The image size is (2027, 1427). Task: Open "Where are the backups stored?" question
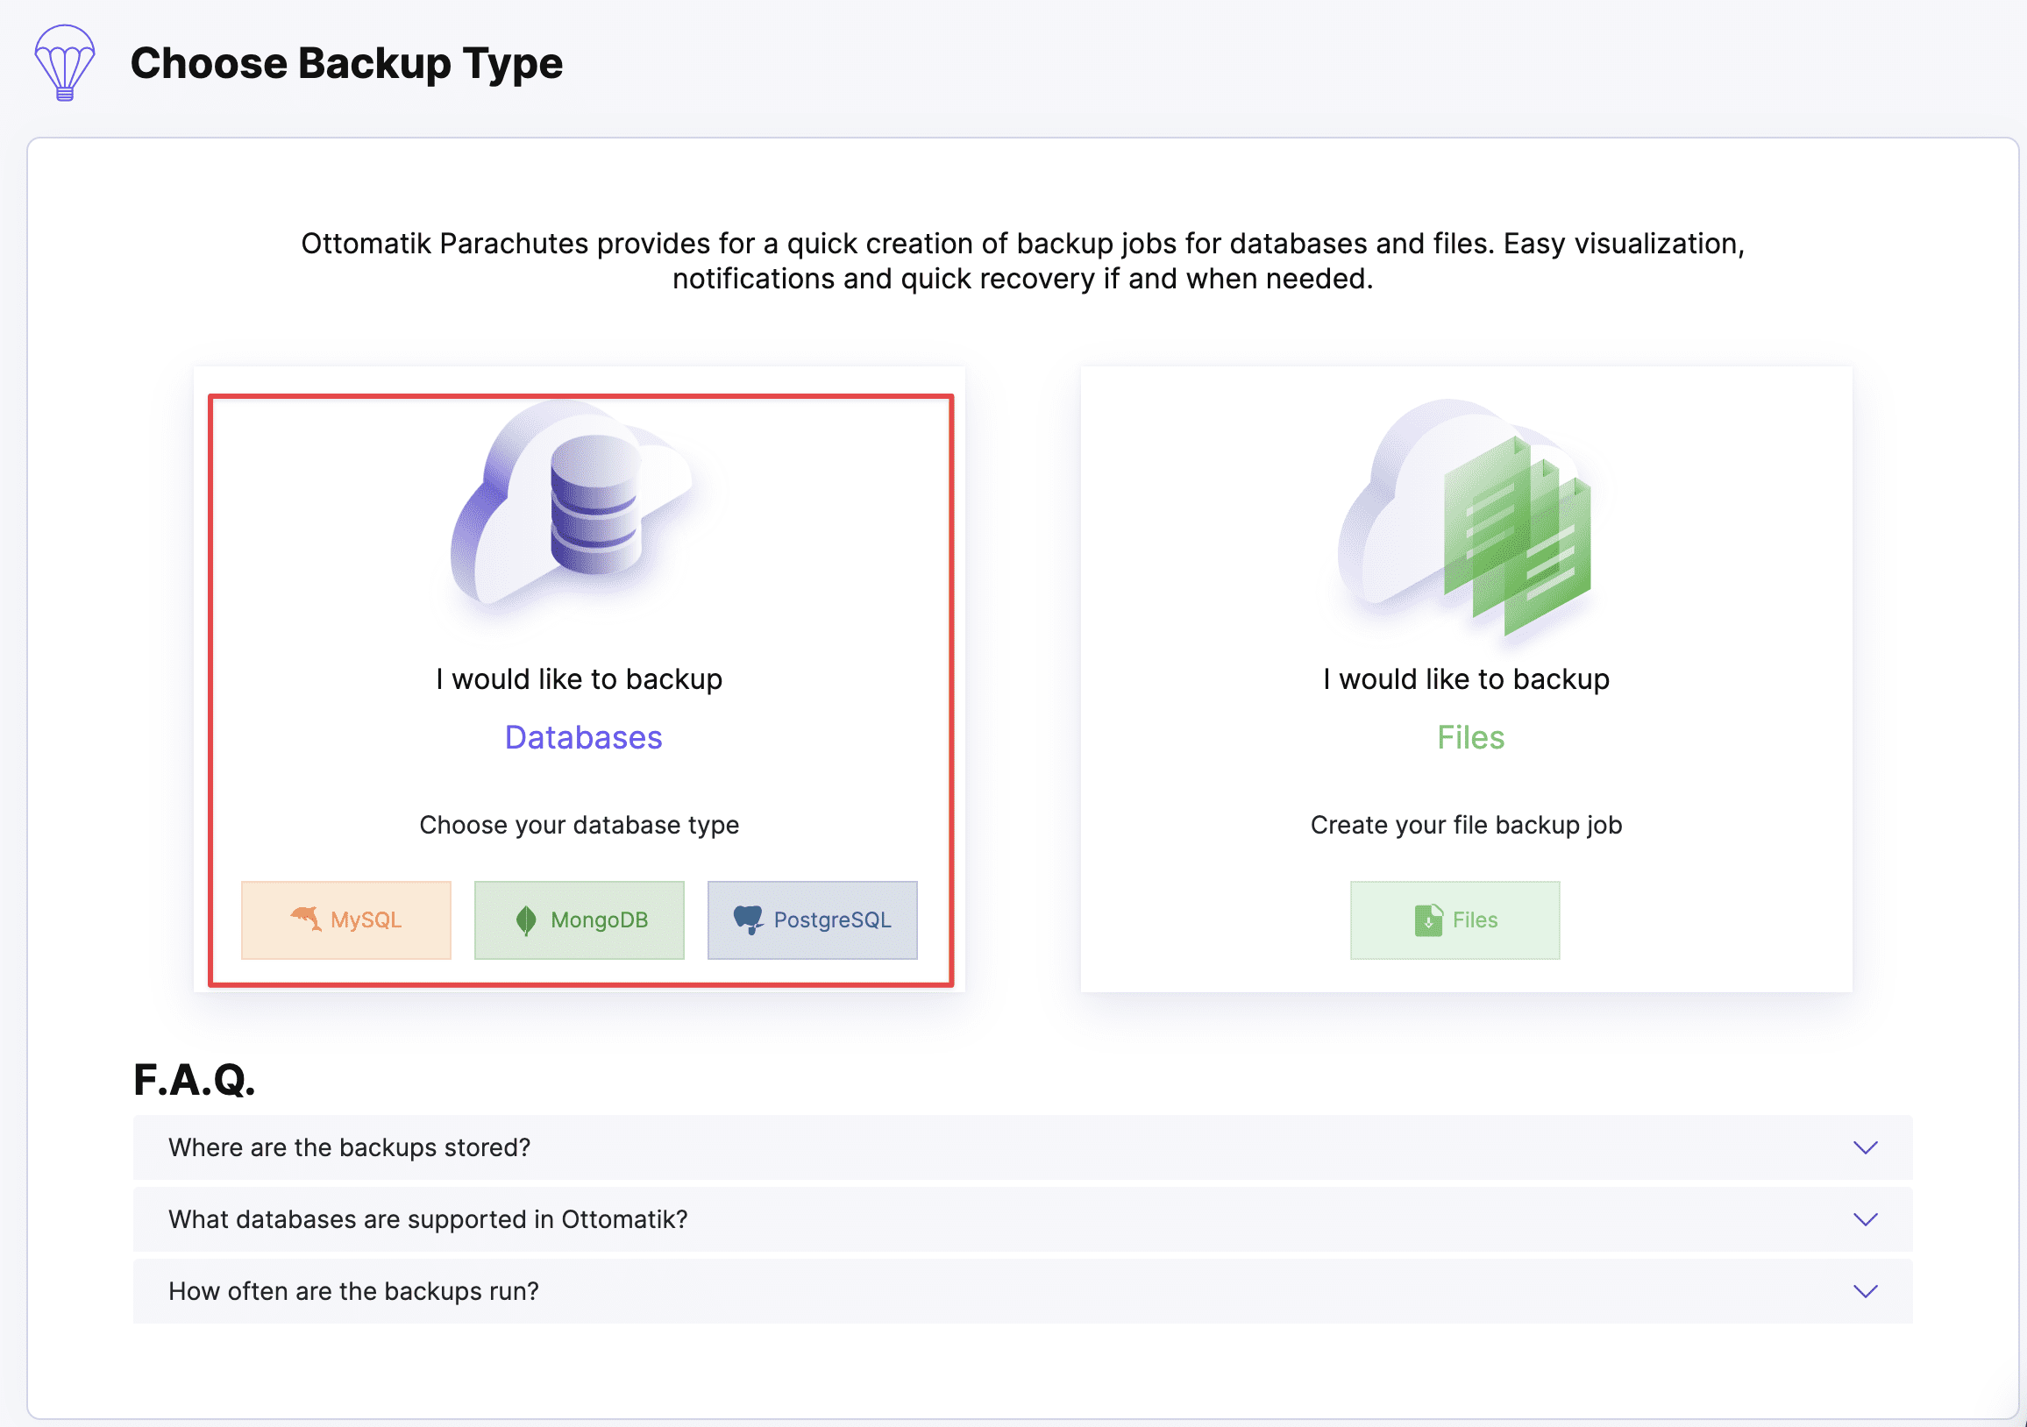pos(350,1147)
